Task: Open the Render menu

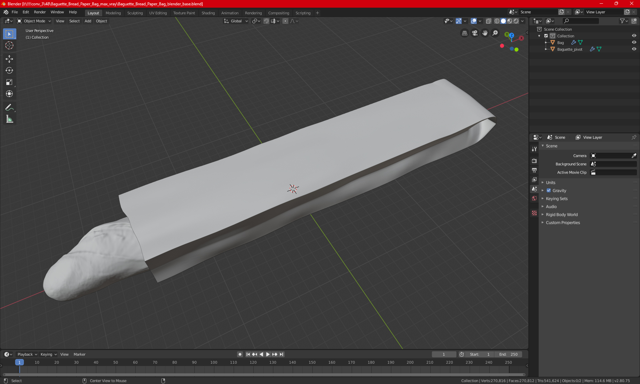Action: (x=40, y=12)
